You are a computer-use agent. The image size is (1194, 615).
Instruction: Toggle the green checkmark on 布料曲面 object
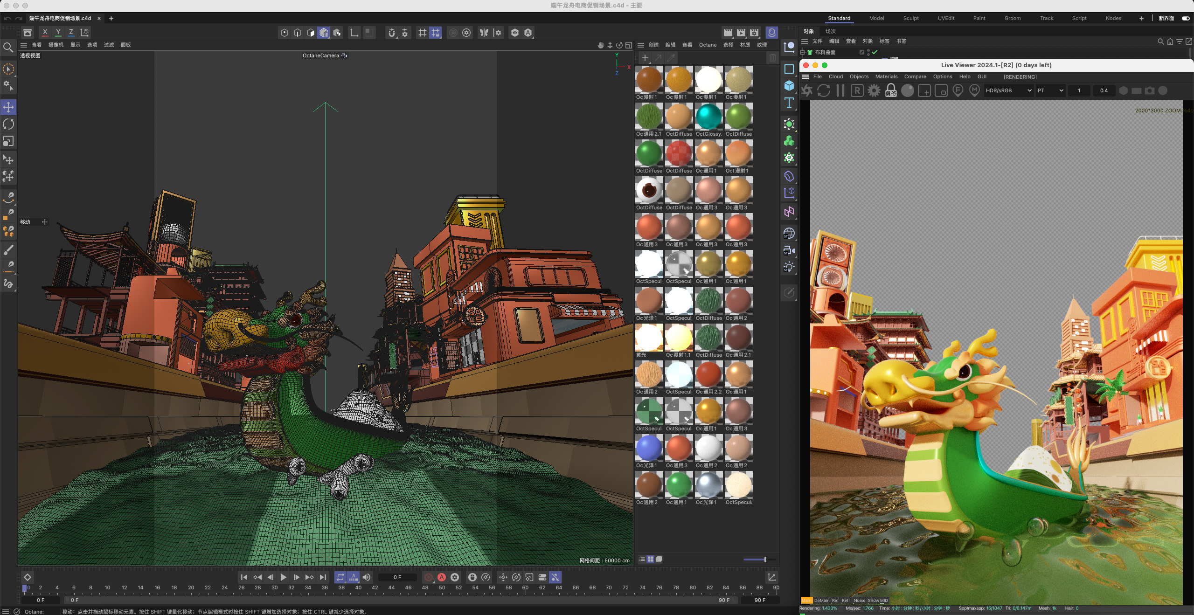tap(875, 52)
